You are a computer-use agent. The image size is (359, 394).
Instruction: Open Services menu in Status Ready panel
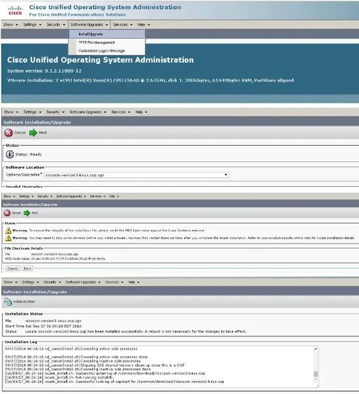pyautogui.click(x=121, y=112)
